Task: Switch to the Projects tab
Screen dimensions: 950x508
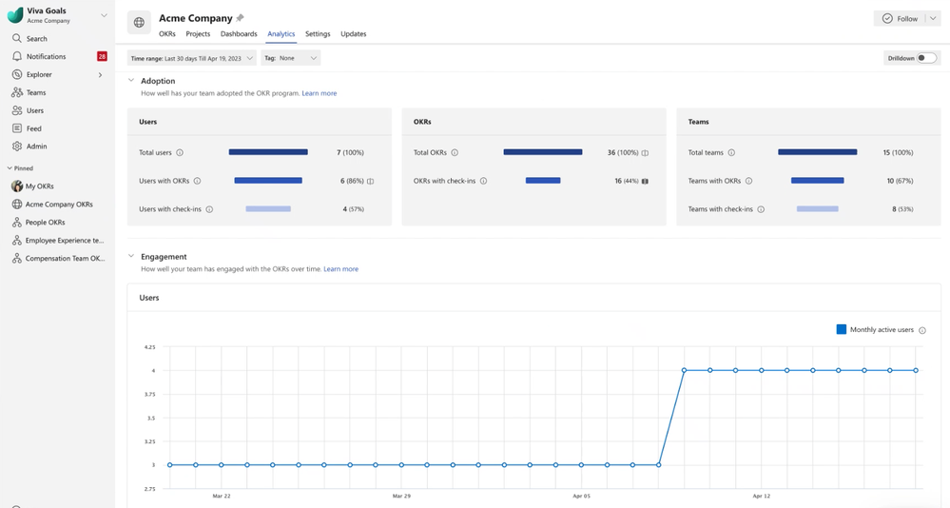Action: point(198,34)
